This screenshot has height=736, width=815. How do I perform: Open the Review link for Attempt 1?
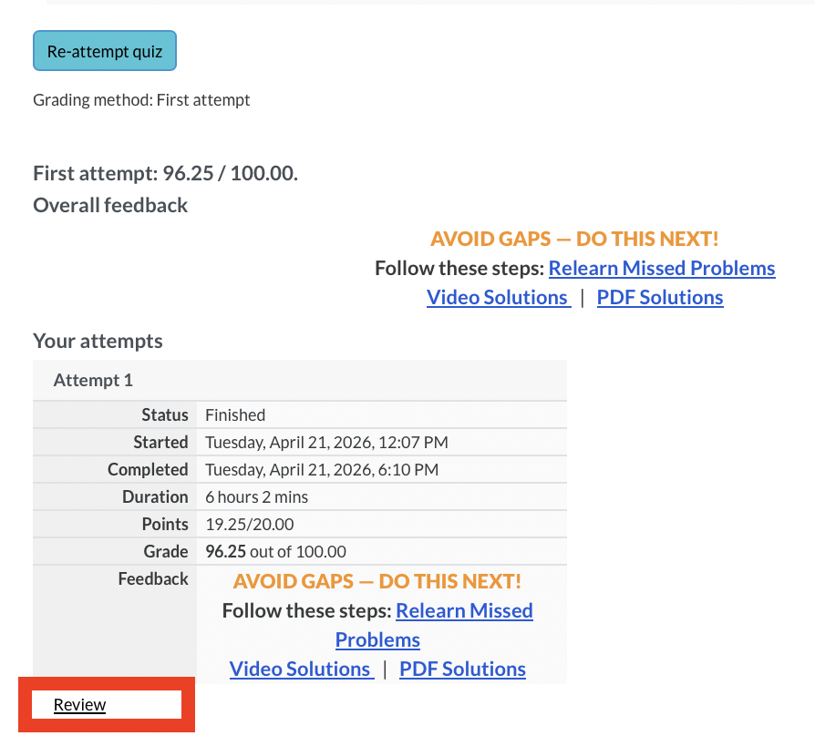coord(79,704)
